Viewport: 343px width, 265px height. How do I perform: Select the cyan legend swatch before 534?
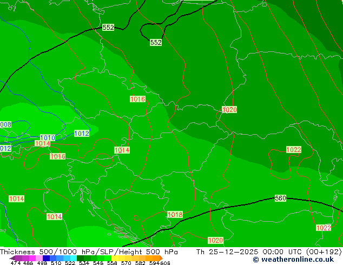[73, 258]
